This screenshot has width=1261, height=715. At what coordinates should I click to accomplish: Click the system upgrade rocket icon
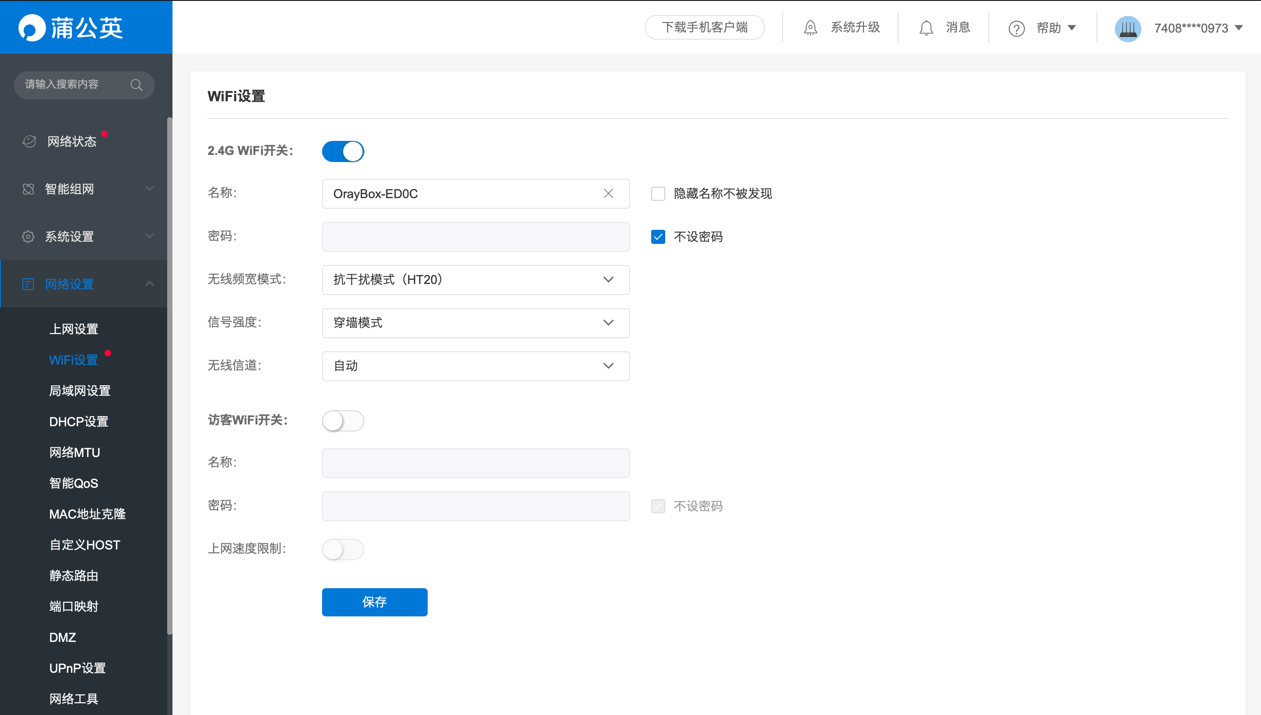pyautogui.click(x=810, y=28)
